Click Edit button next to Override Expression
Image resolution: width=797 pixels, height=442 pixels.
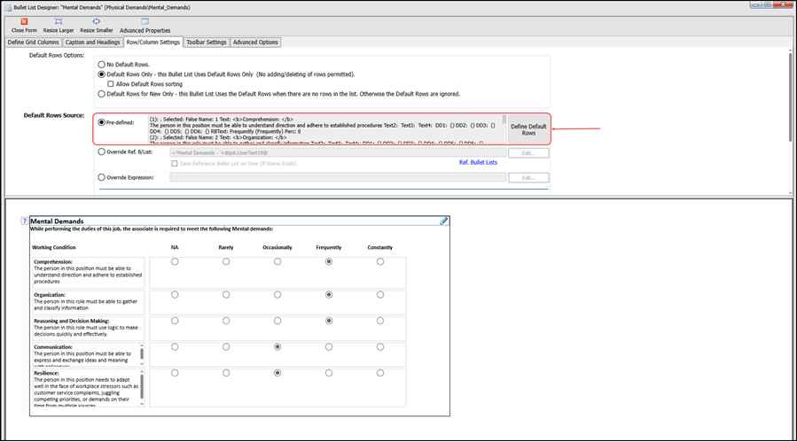(528, 178)
